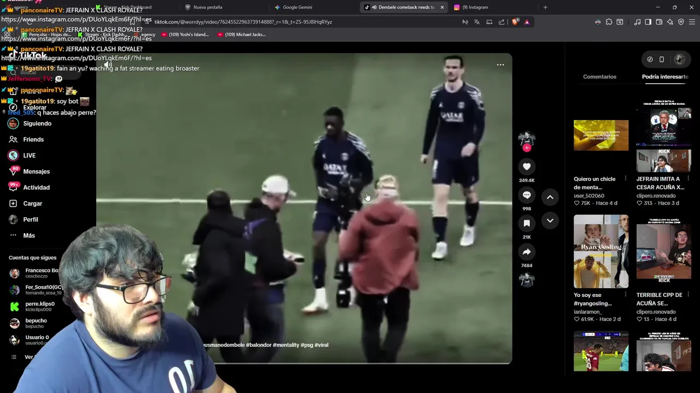This screenshot has height=393, width=700.
Task: Toggle browser sidebar panel icon
Action: tap(648, 22)
